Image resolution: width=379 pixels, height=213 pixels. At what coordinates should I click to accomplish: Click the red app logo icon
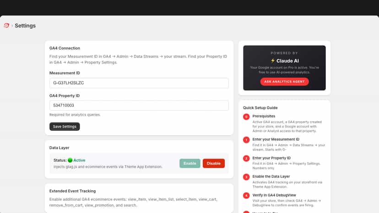coord(6,25)
